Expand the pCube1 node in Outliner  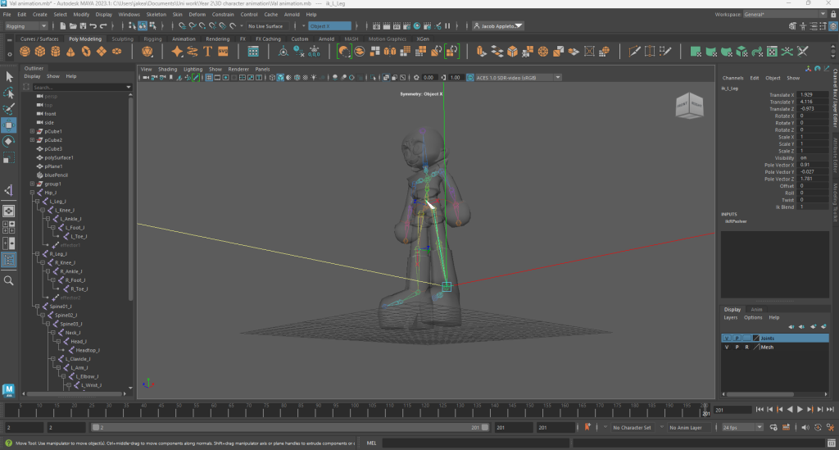pos(32,131)
